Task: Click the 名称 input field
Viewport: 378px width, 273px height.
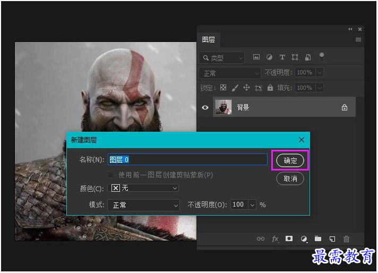Action: (x=187, y=159)
